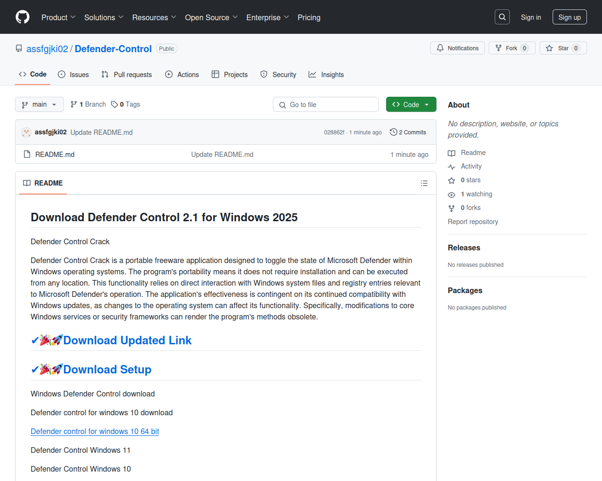Switch to the Security tab
This screenshot has width=602, height=481.
pyautogui.click(x=278, y=74)
